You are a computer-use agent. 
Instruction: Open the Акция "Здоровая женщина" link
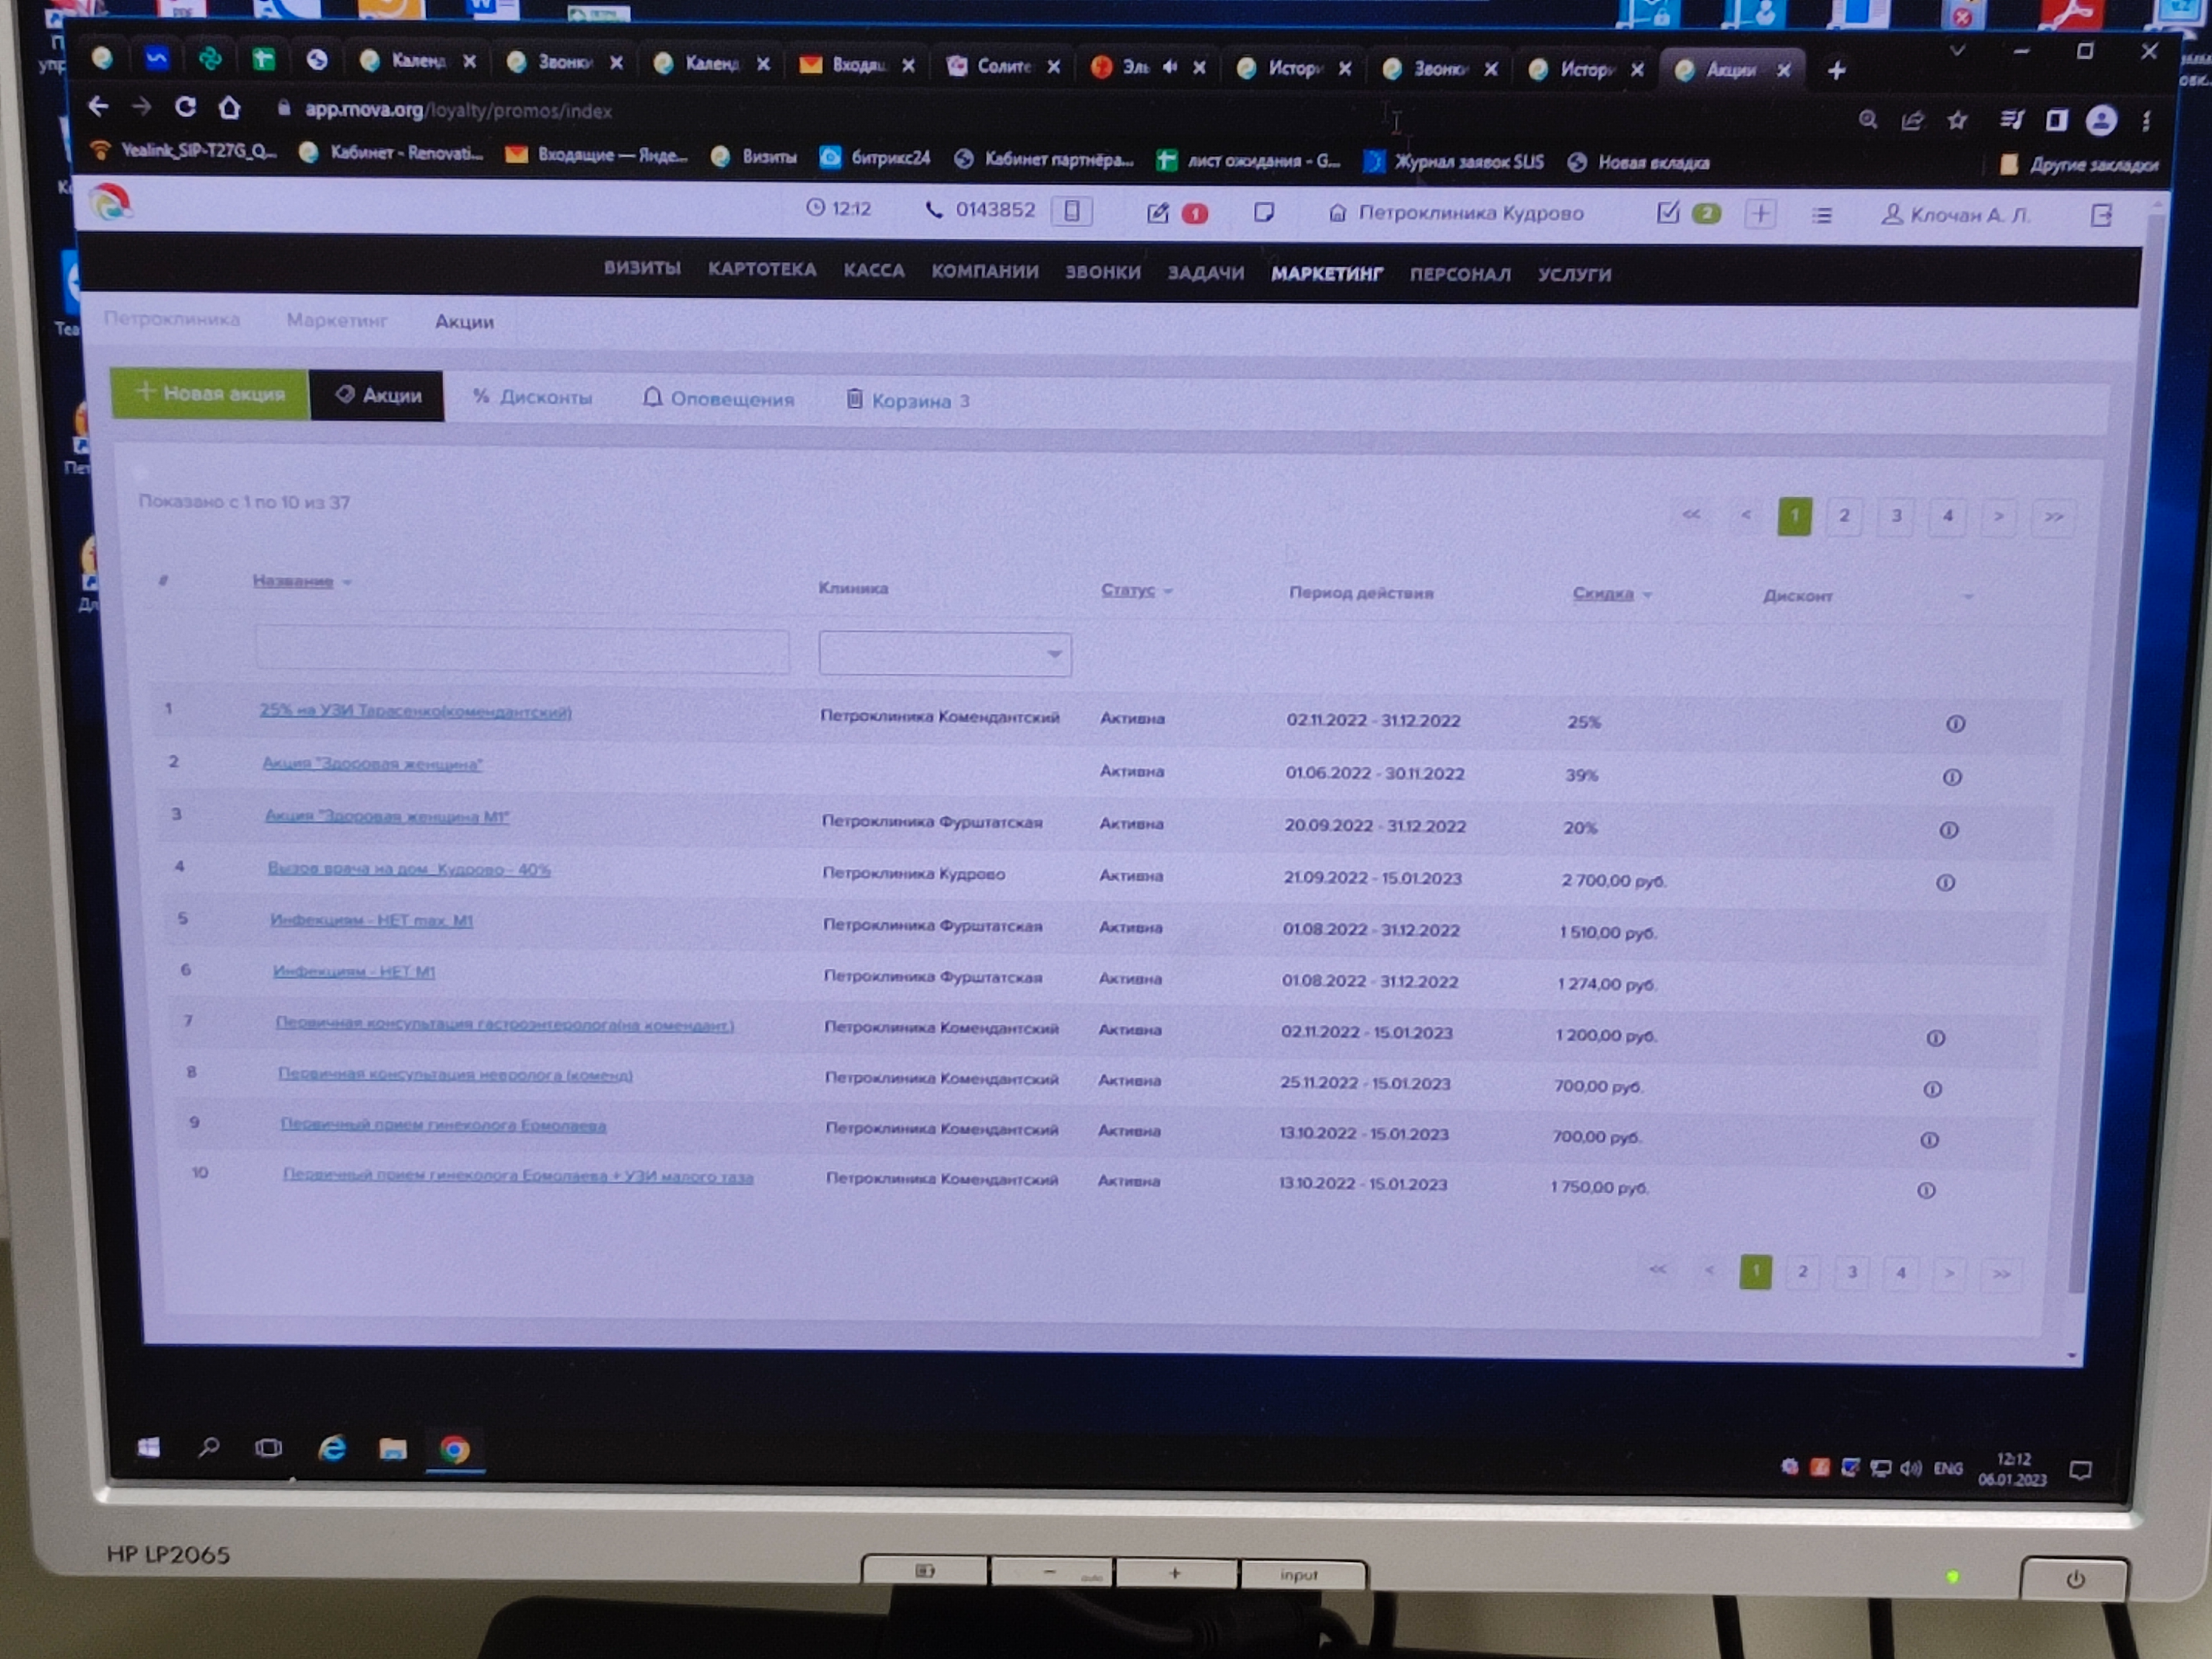[x=372, y=764]
